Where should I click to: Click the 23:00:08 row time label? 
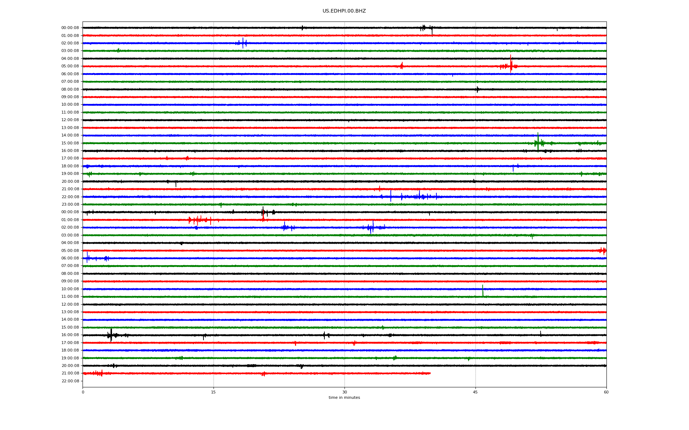pyautogui.click(x=70, y=205)
